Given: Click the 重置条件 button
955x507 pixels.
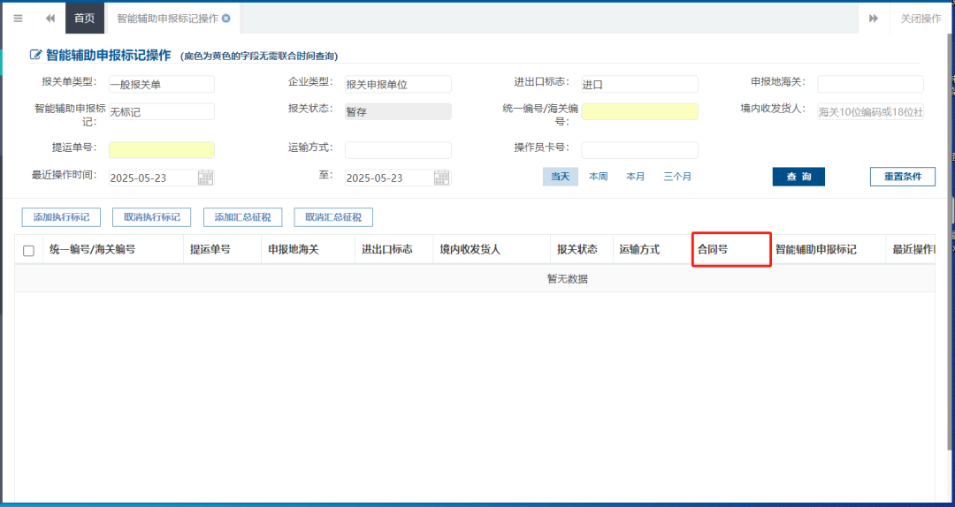Looking at the screenshot, I should pos(902,177).
